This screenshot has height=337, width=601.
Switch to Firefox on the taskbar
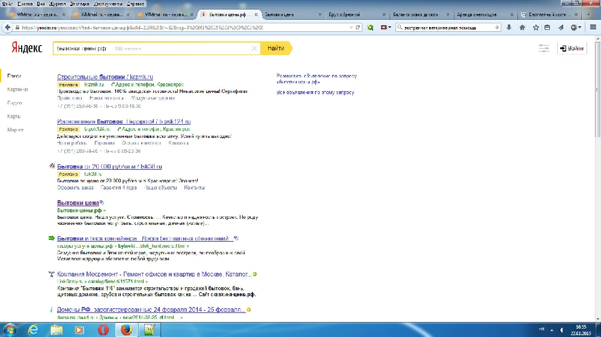click(126, 330)
